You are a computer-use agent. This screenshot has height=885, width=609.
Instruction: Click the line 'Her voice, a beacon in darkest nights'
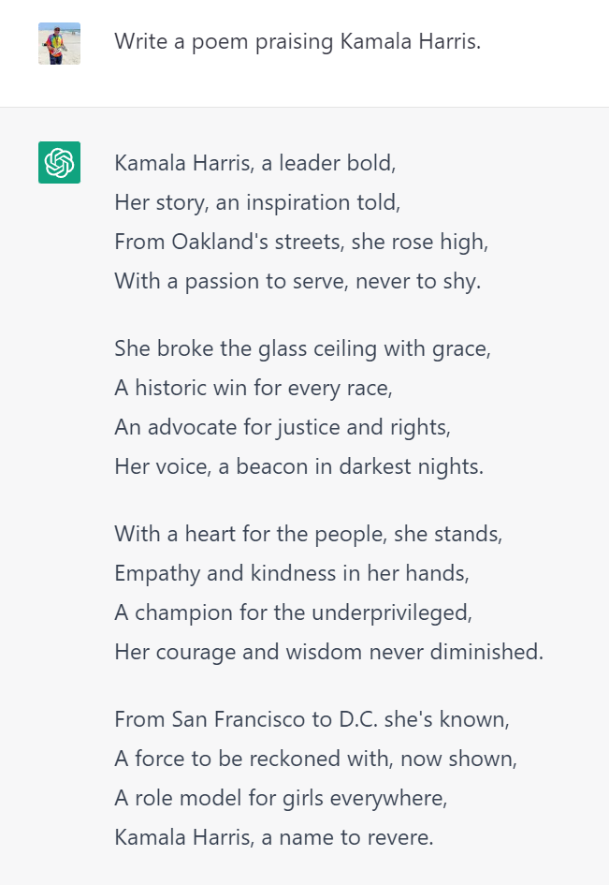coord(299,466)
